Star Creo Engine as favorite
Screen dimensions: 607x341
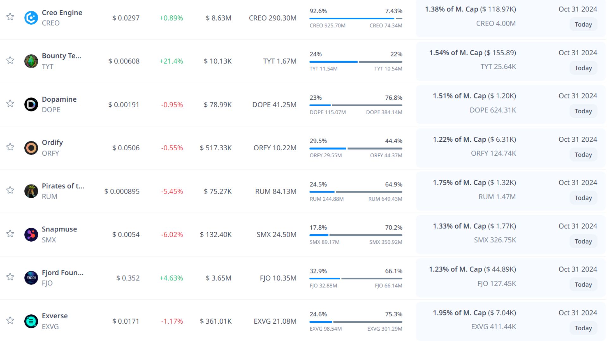point(10,17)
